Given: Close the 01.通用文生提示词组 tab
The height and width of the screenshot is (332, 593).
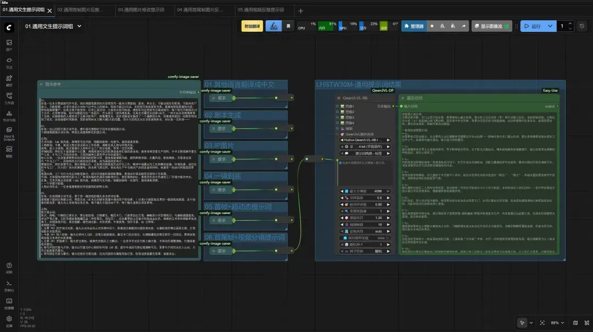Looking at the screenshot, I should point(49,11).
